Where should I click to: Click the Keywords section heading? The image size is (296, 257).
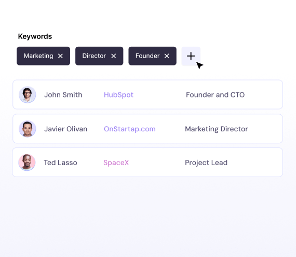pyautogui.click(x=35, y=36)
